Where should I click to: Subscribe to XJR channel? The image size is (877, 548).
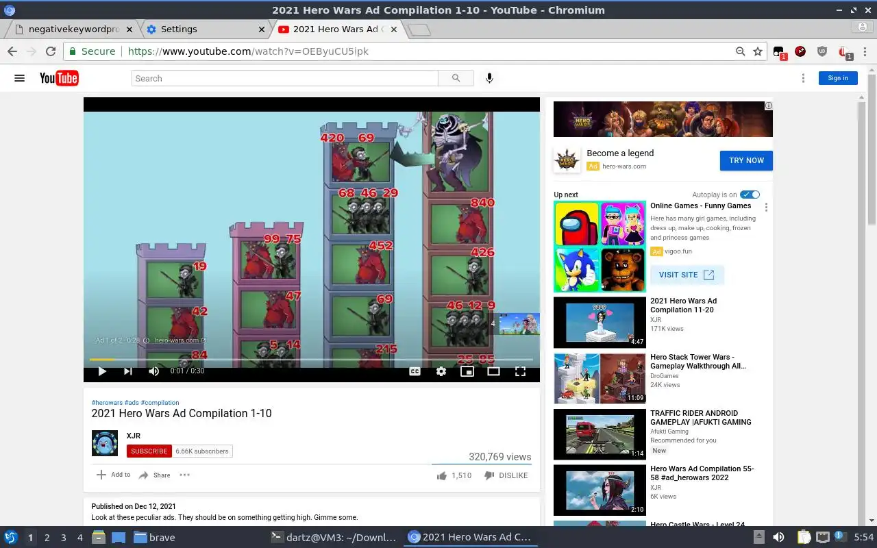click(x=149, y=451)
